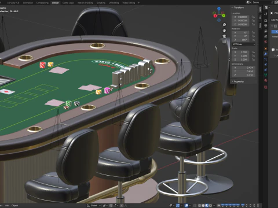
Task: Lock Scale Y with padlock icon
Action: (x=253, y=56)
